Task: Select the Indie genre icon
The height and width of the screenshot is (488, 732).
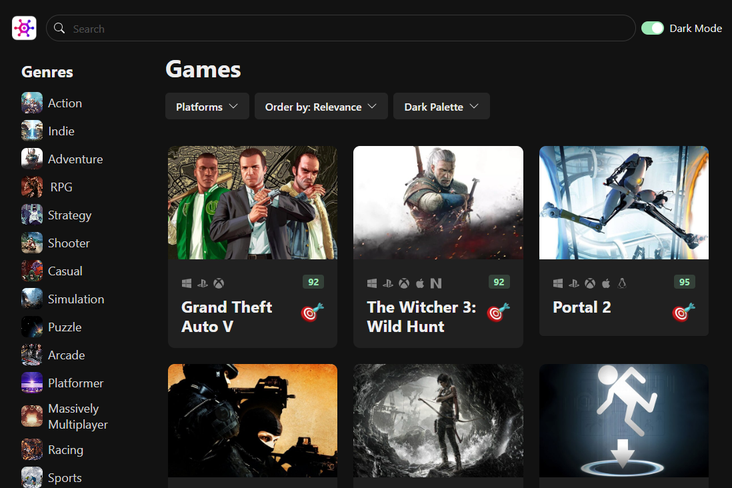Action: 32,131
